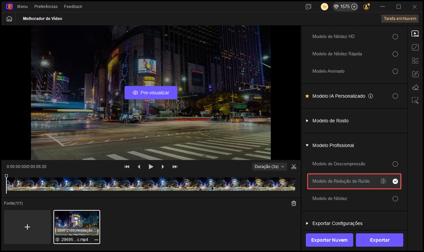Select the eraser tool in right sidebar
The height and width of the screenshot is (252, 424).
415,87
